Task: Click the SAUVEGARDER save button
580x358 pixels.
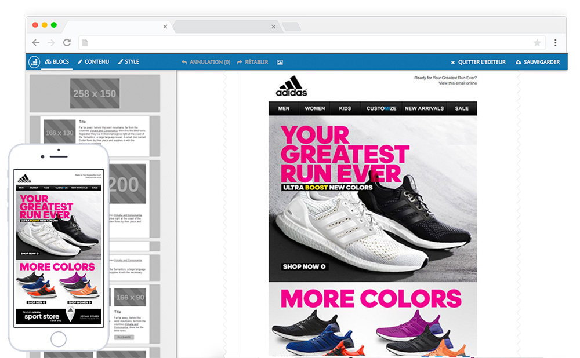Action: click(x=538, y=62)
